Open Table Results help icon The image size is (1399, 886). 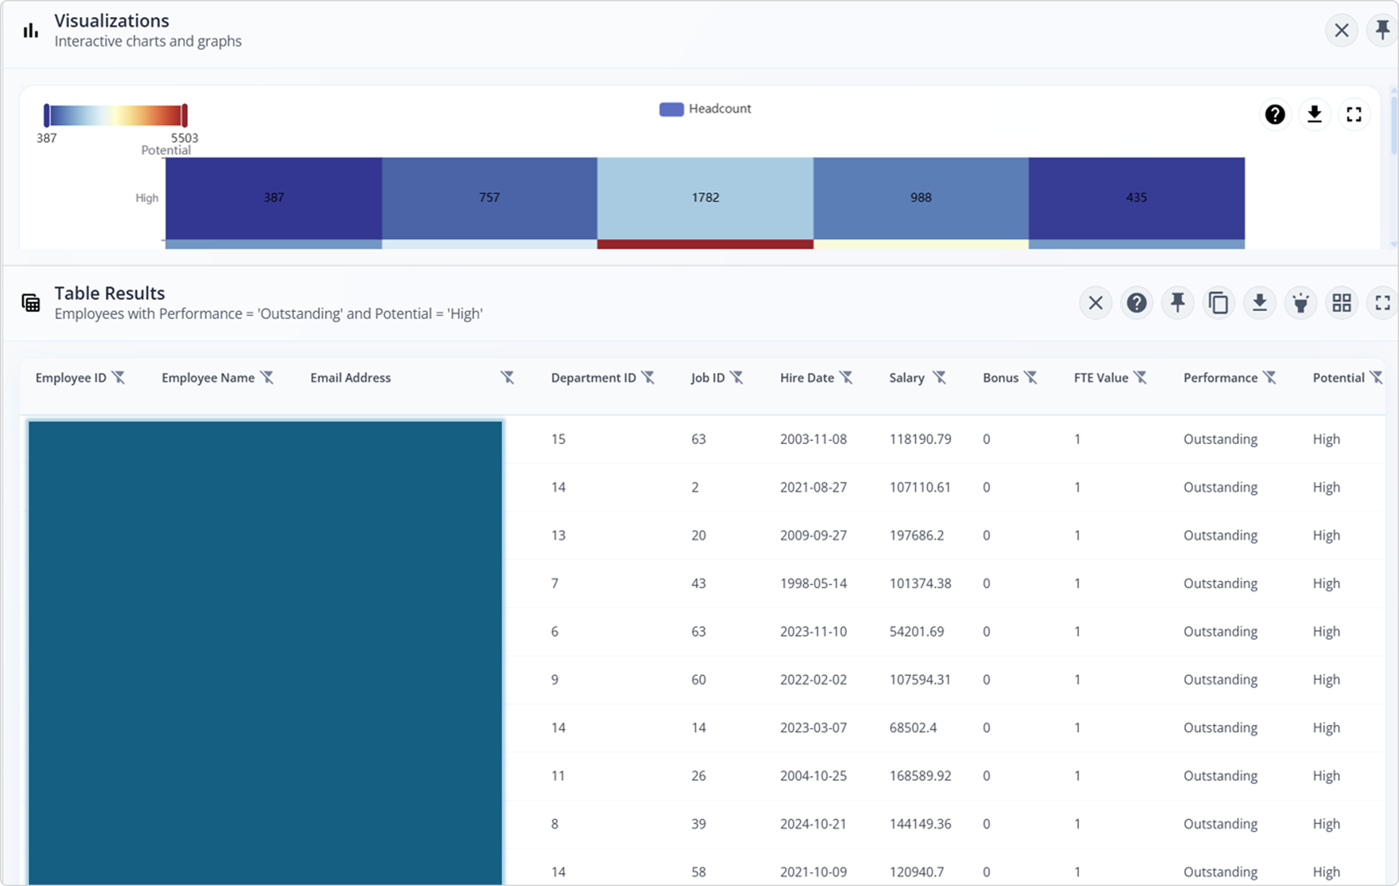[1136, 303]
